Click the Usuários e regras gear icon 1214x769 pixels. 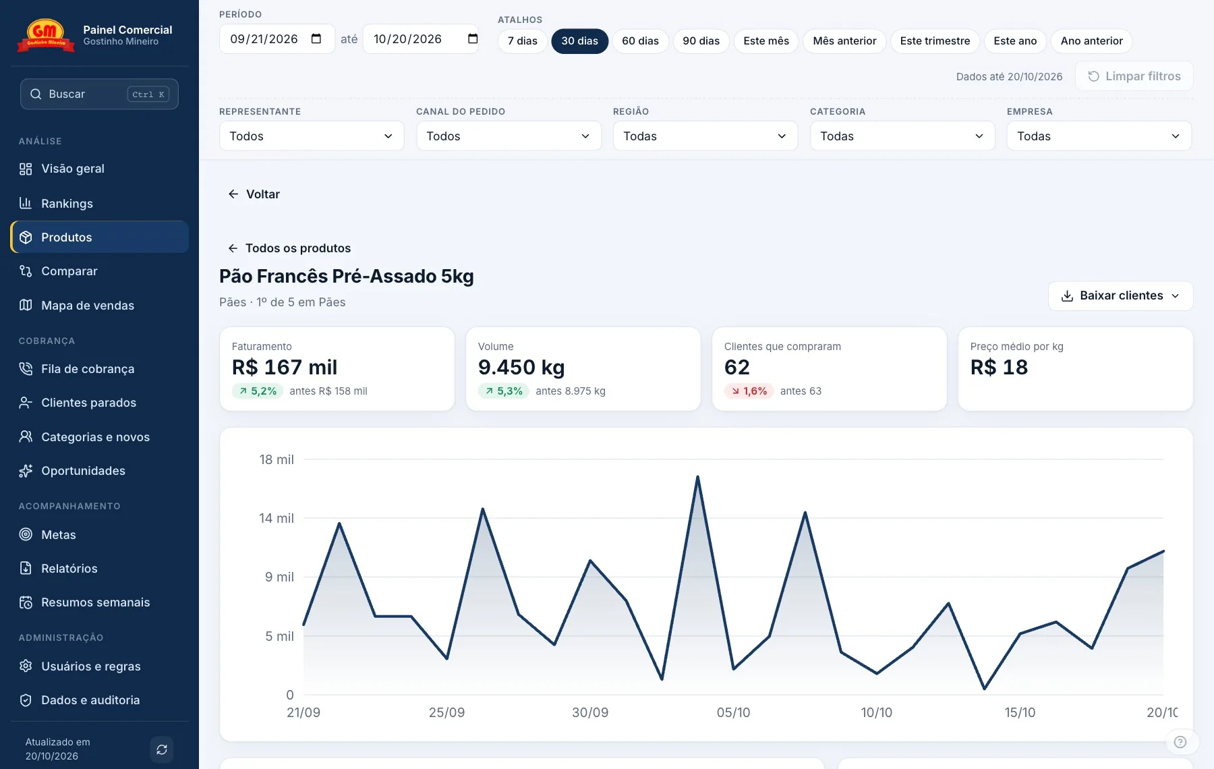point(26,666)
